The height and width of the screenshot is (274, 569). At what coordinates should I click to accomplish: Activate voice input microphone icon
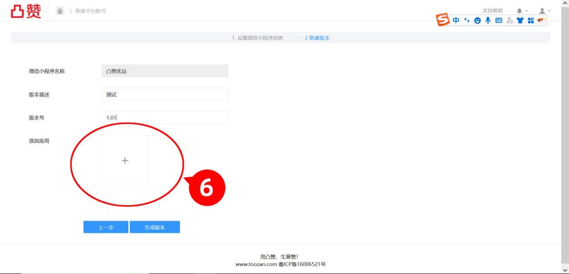[488, 21]
